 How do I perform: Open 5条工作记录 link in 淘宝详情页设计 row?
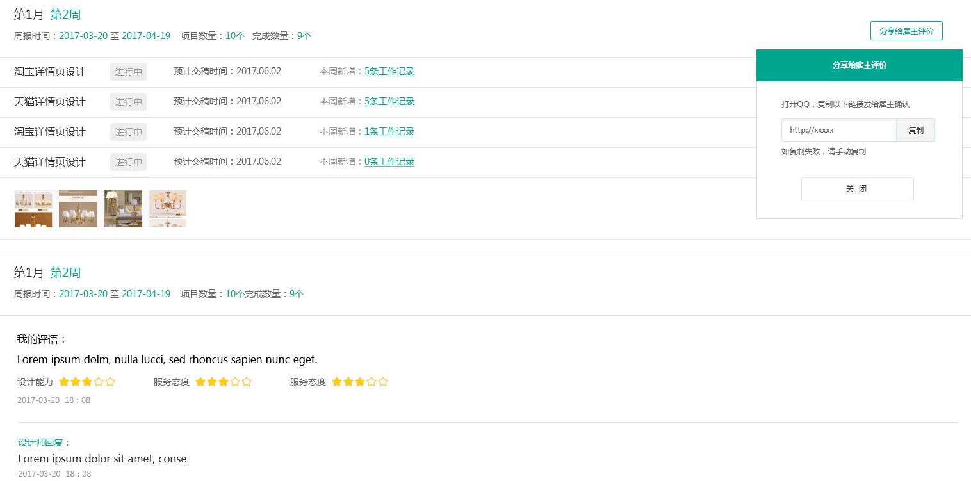coord(389,71)
